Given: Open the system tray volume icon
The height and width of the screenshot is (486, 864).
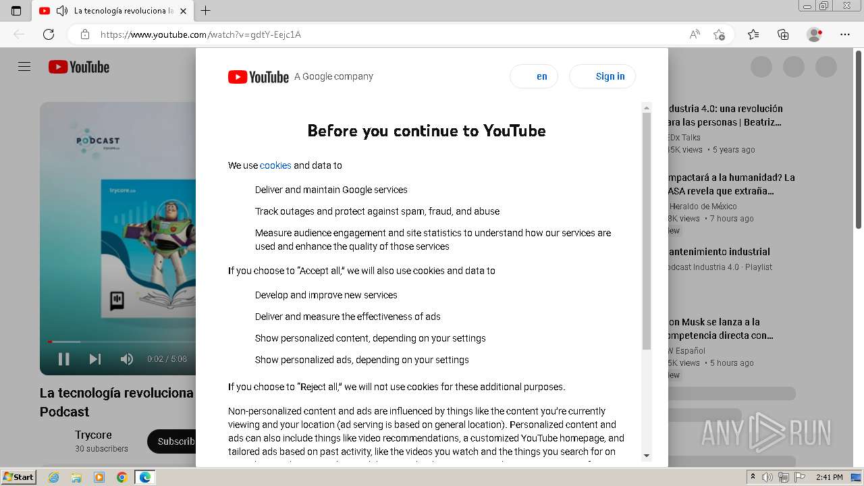Looking at the screenshot, I should coord(768,477).
